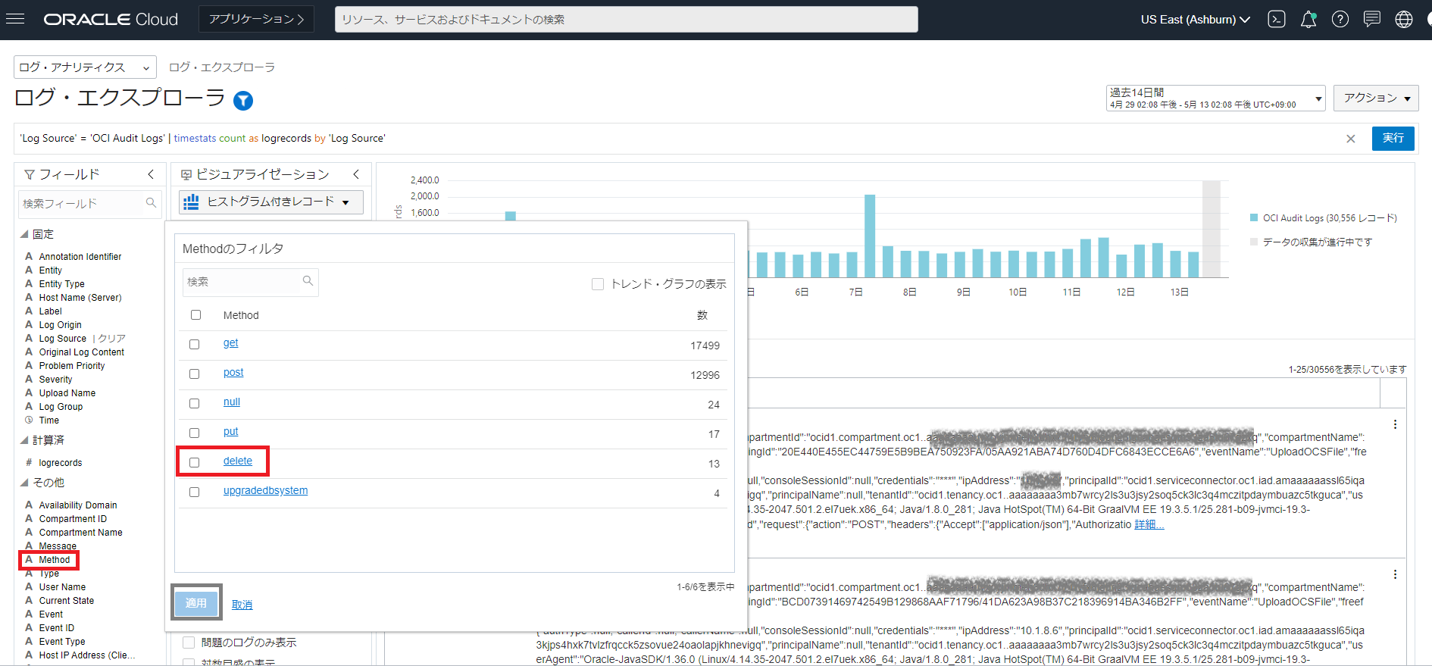1432x666 pixels.
Task: Enable the trend graph display checkbox
Action: [x=598, y=284]
